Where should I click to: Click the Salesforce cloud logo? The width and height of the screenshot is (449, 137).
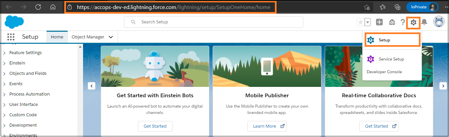click(x=14, y=22)
